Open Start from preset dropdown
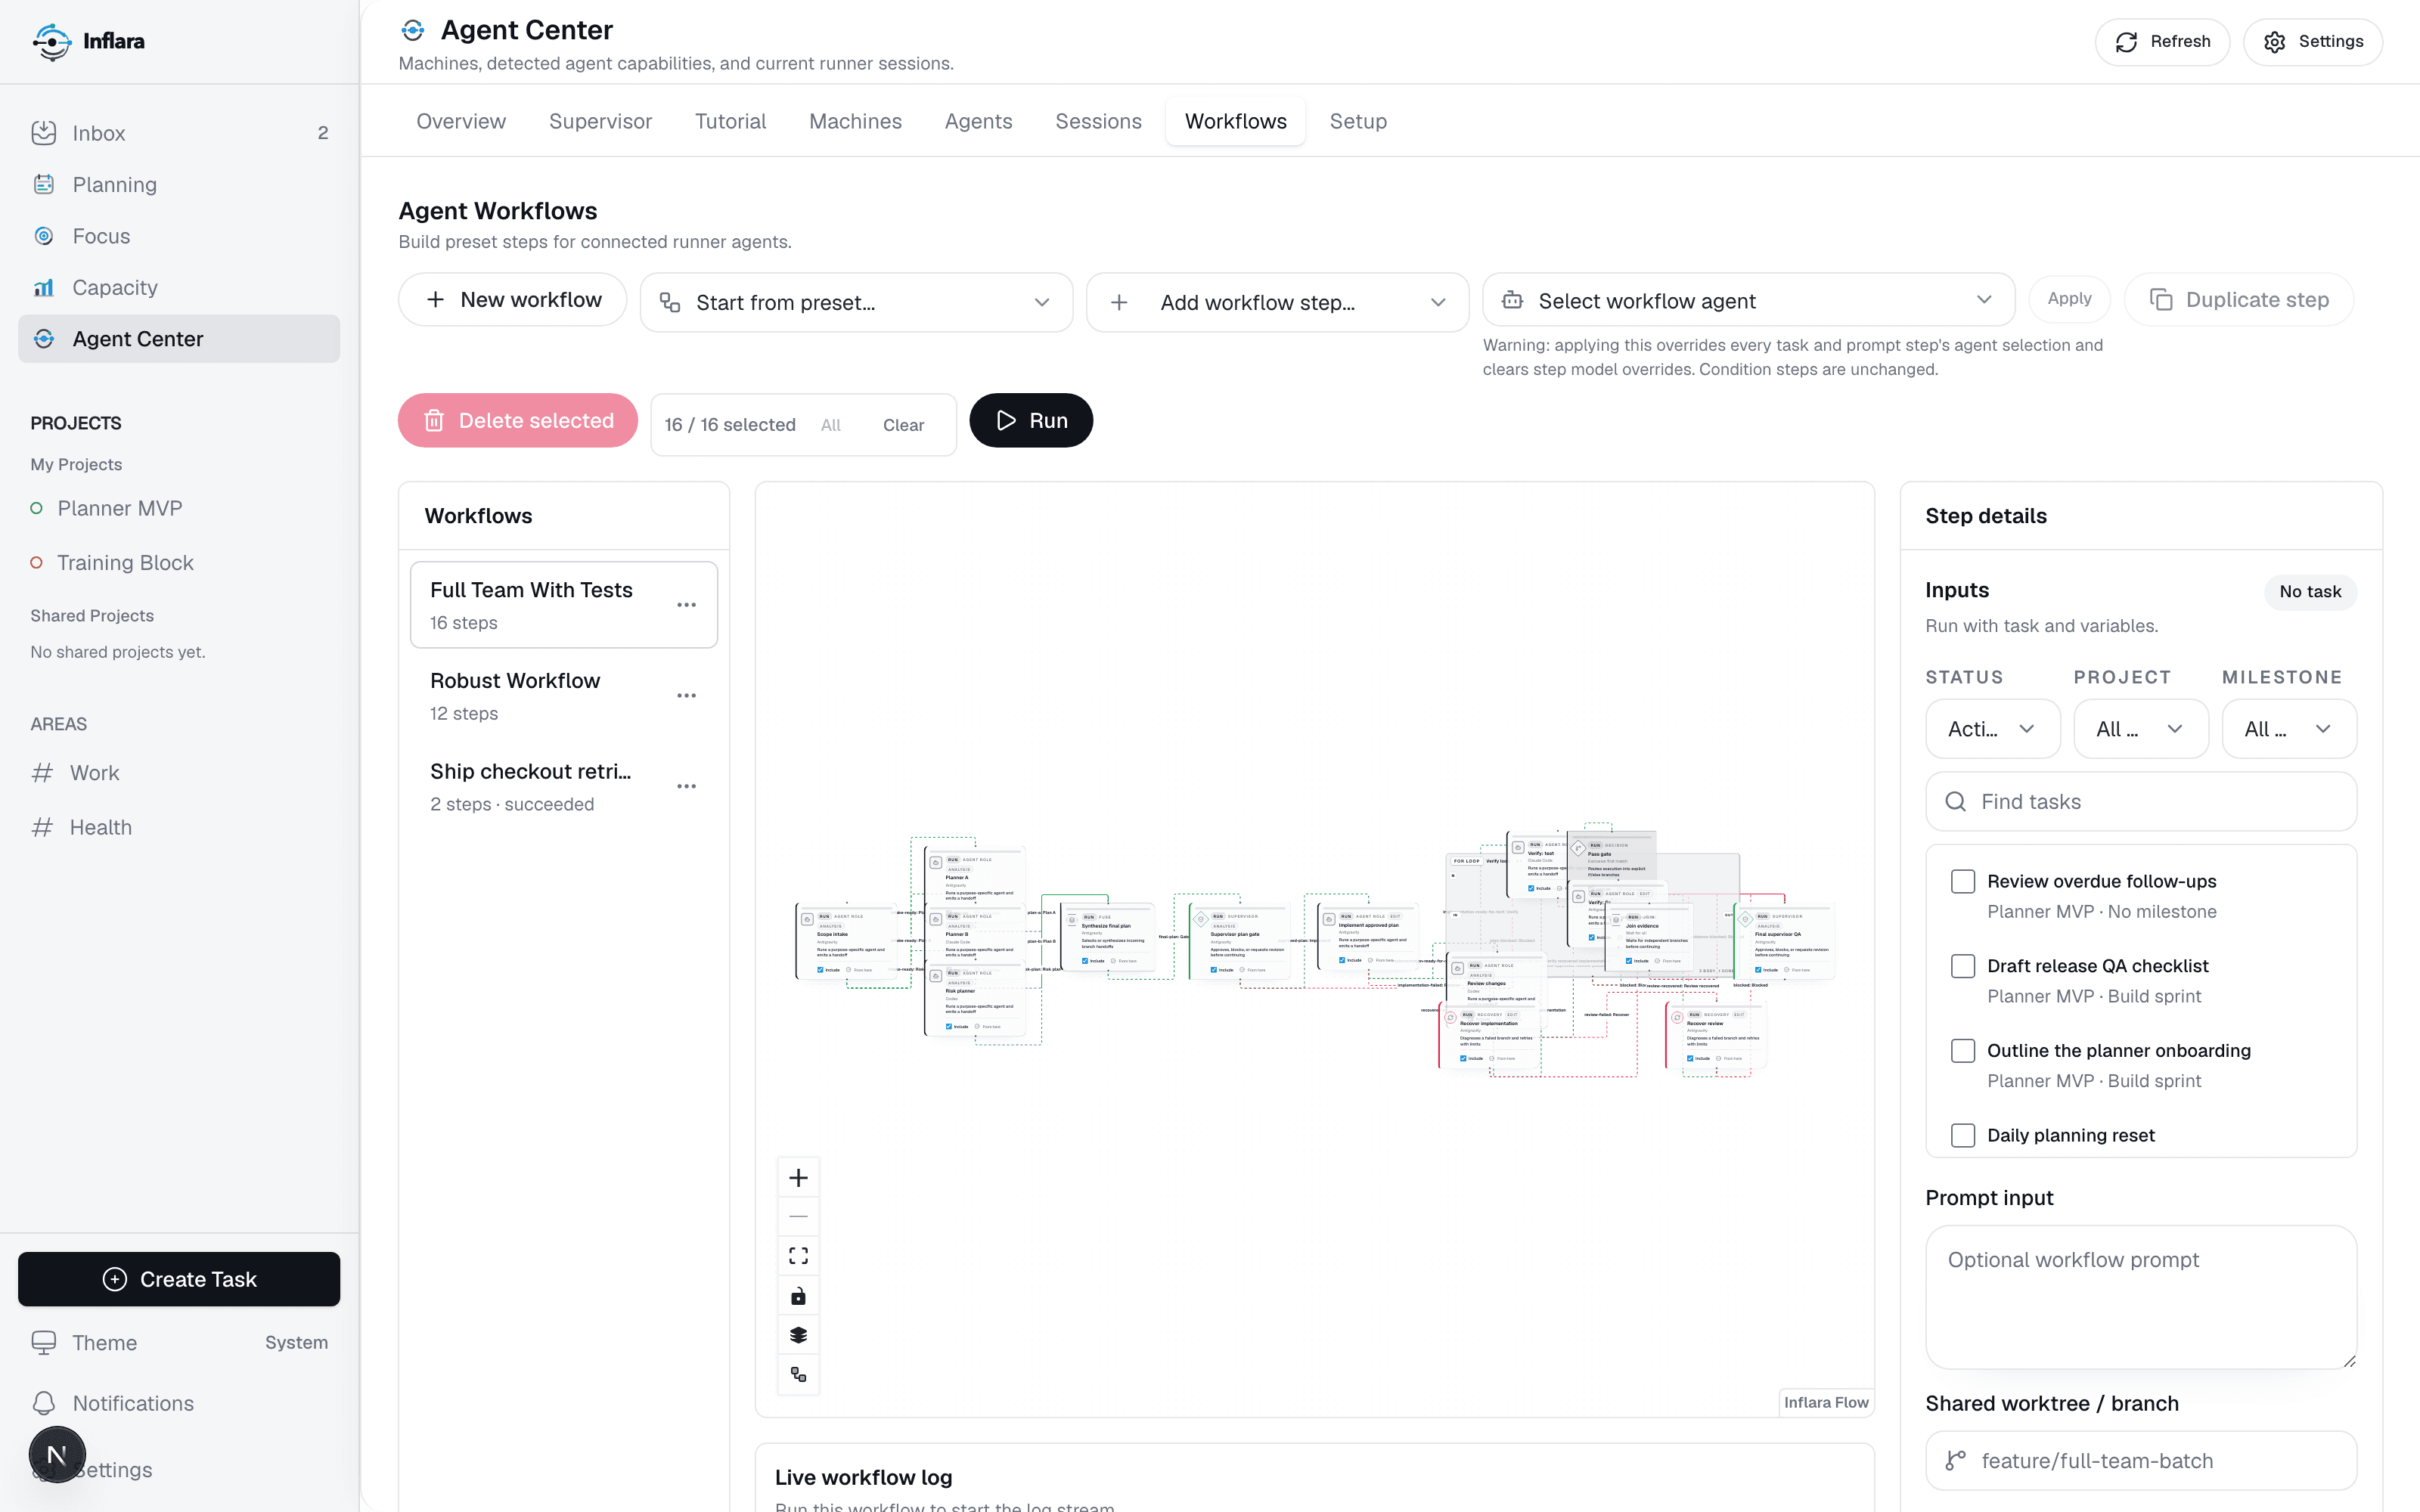2420x1512 pixels. (856, 302)
